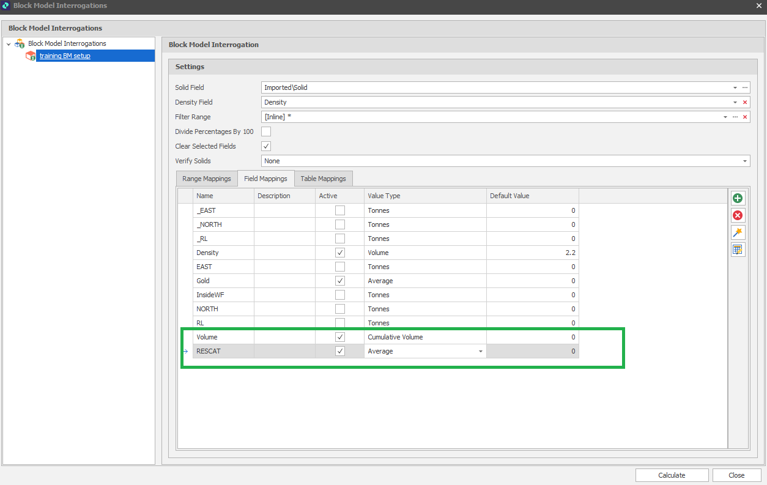Click the grid edit icon below the wand
The image size is (767, 485).
pos(738,250)
